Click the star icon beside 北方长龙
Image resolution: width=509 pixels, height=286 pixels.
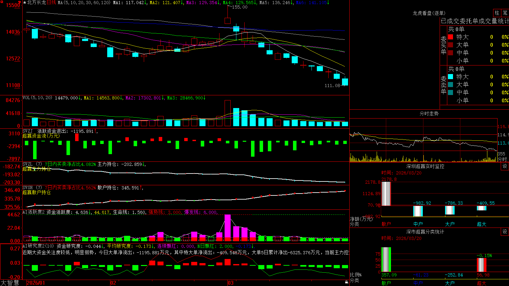tap(25, 3)
